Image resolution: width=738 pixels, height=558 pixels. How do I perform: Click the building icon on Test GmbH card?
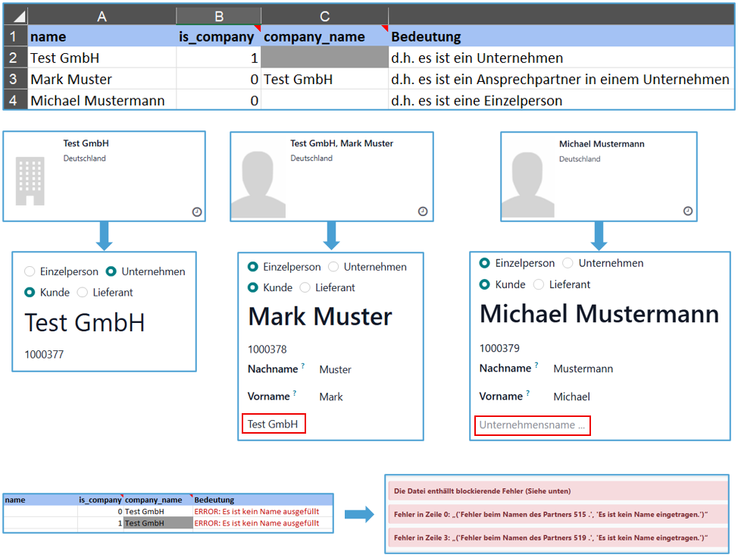pos(31,181)
